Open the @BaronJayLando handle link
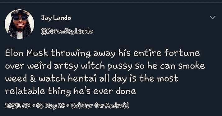 tap(67, 31)
